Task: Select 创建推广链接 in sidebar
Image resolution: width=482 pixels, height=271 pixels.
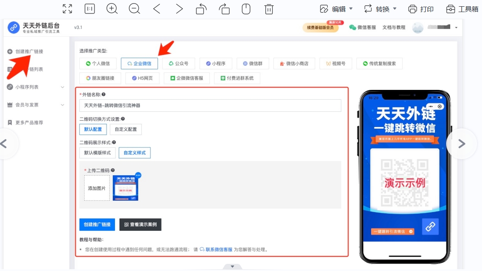Action: 26,51
